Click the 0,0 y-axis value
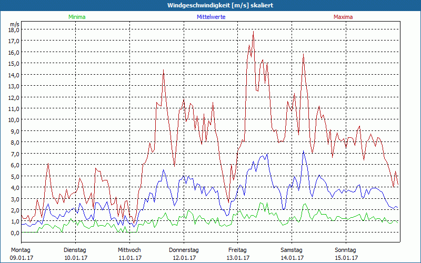The width and height of the screenshot is (421, 263). pos(15,232)
